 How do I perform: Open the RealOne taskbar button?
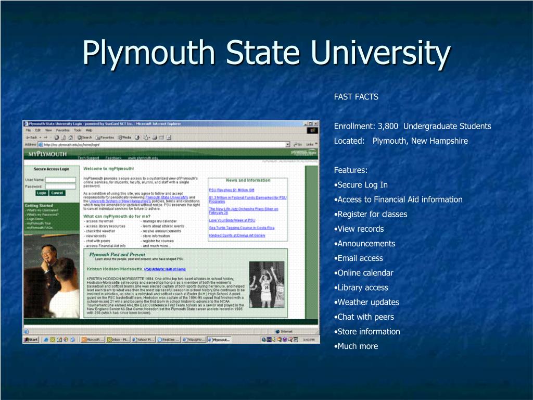(x=168, y=340)
